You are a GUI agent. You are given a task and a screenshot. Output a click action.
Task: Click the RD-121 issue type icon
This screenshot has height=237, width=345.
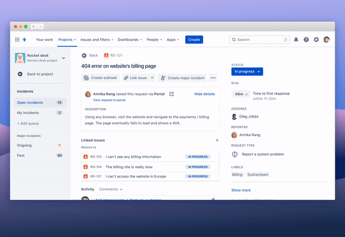106,55
